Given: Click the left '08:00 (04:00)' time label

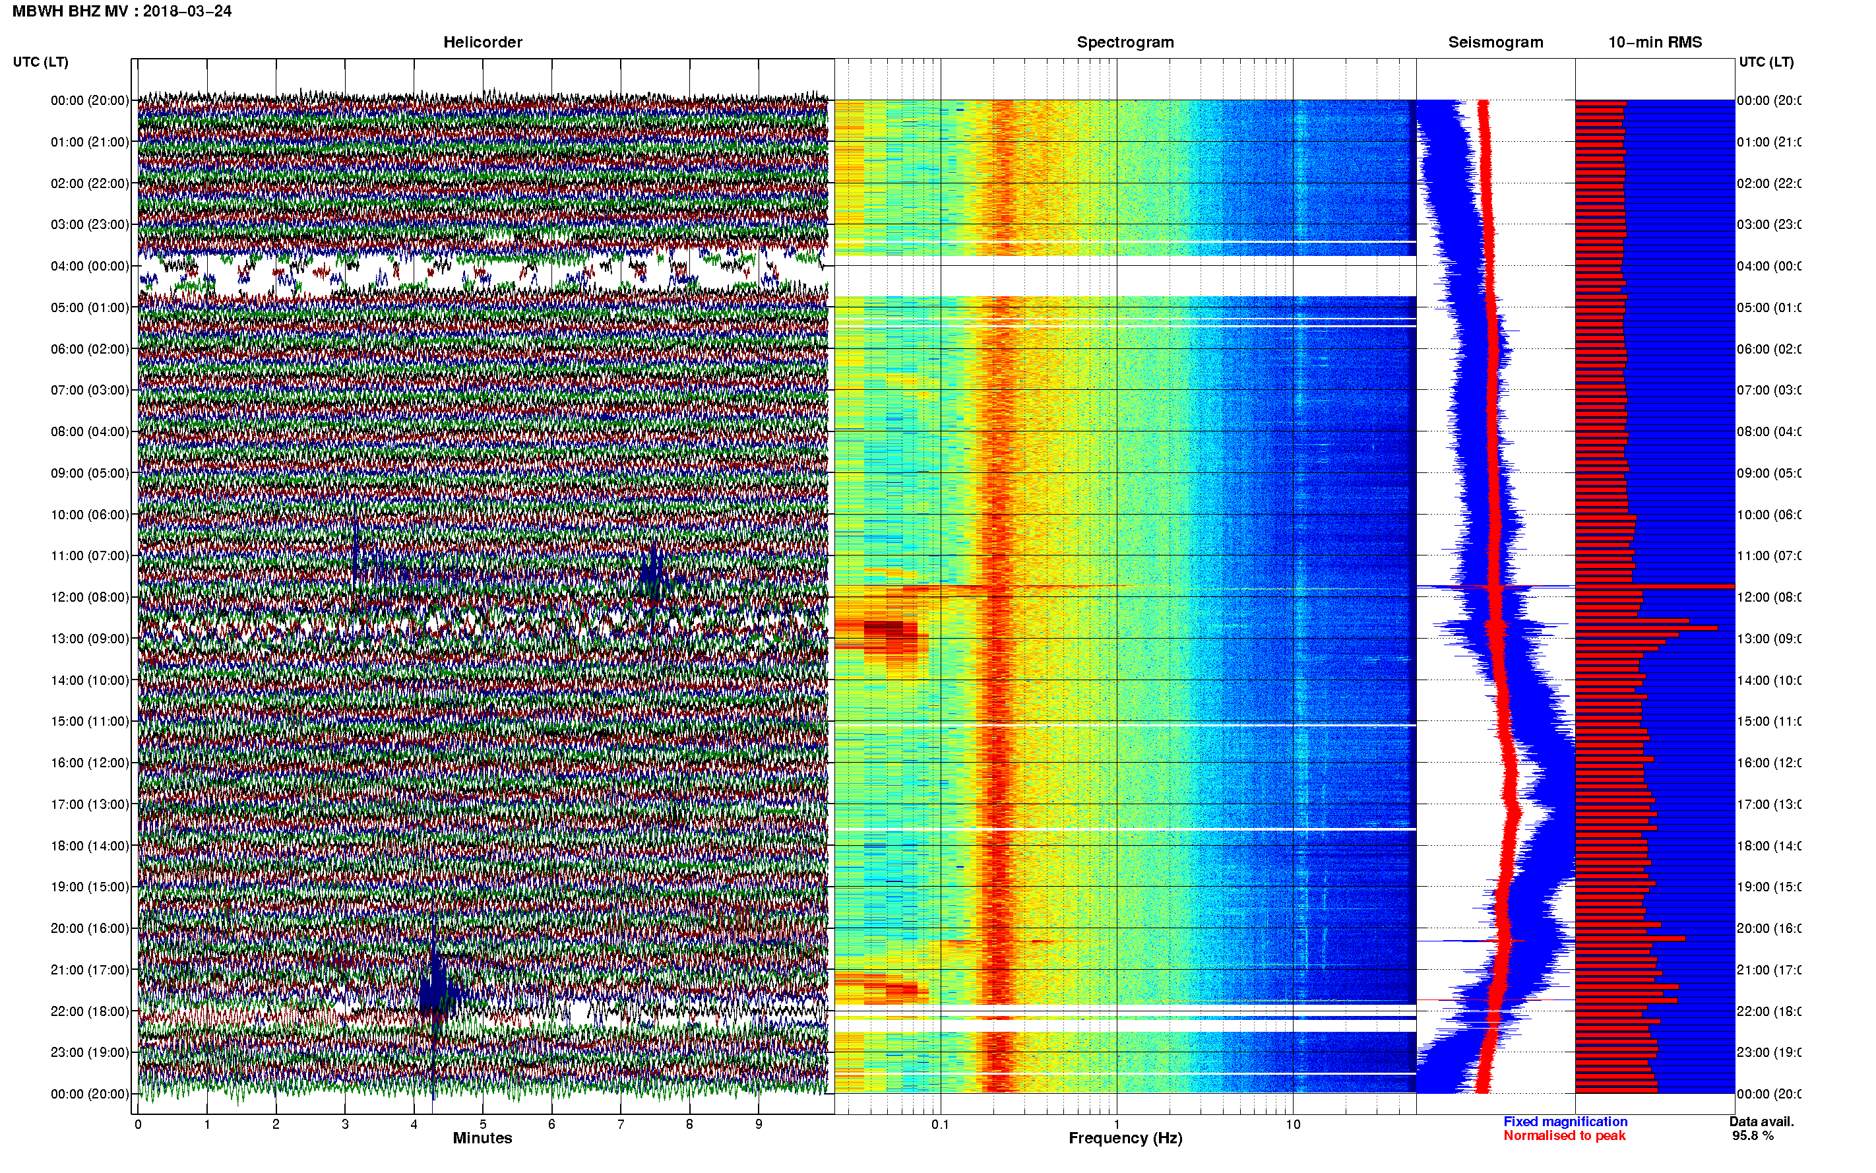Looking at the screenshot, I should click(x=90, y=431).
